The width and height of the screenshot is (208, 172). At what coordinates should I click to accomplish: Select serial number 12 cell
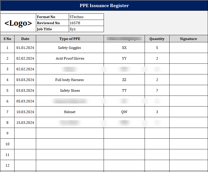pyautogui.click(x=7, y=165)
